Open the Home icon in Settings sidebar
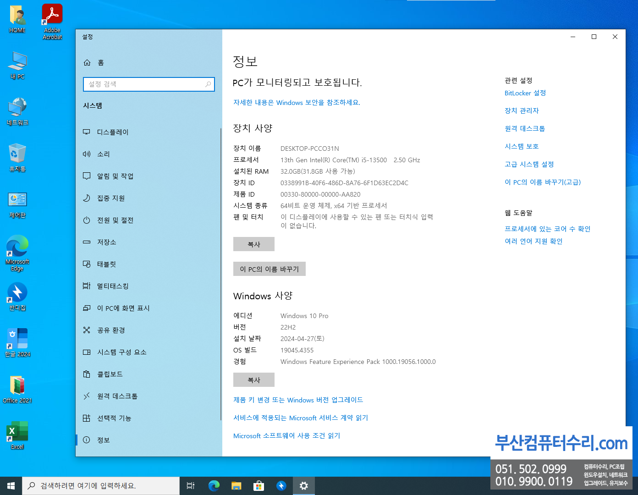638x495 pixels. pos(87,62)
